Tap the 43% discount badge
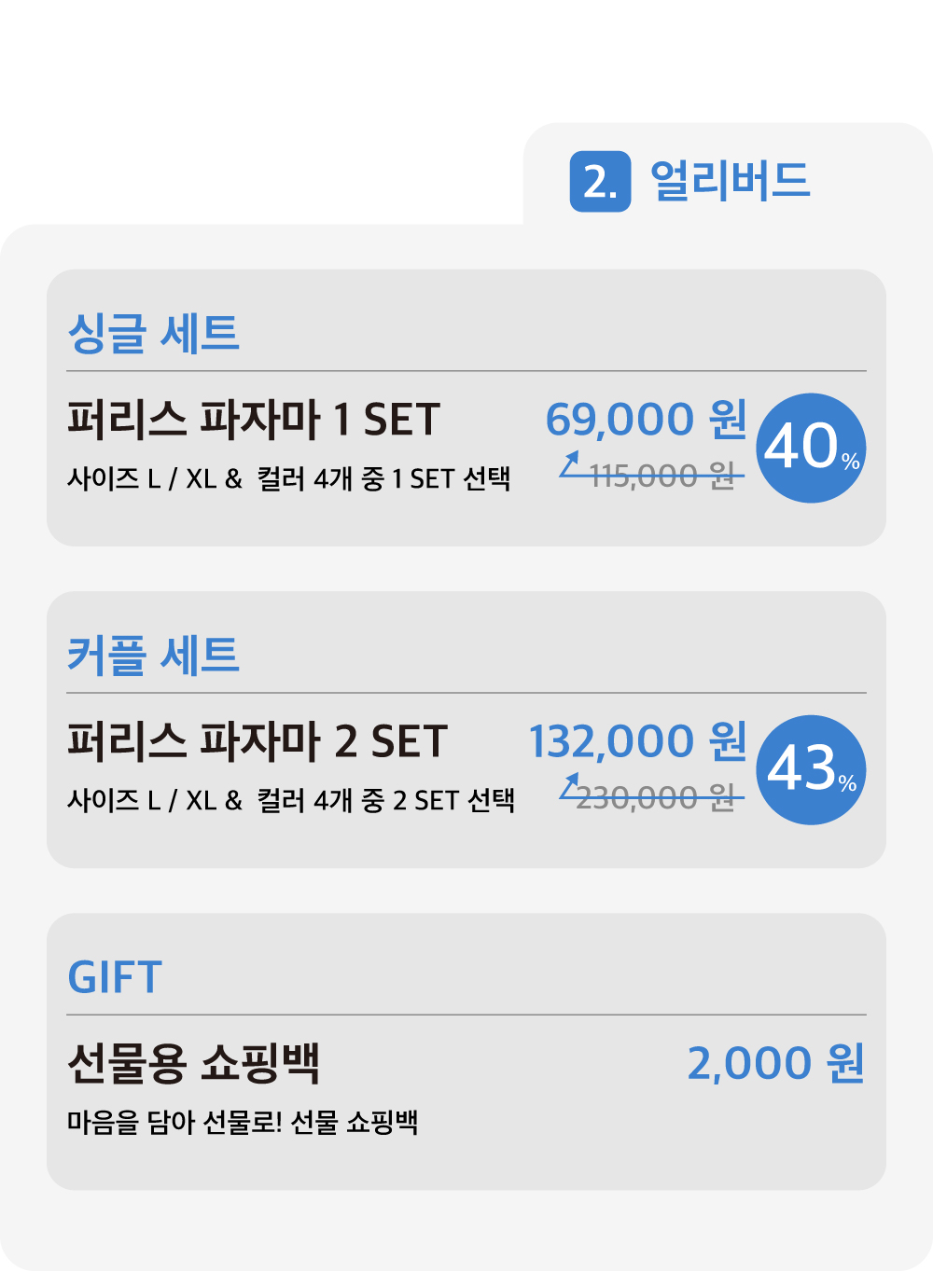This screenshot has width=933, height=1271. tap(811, 769)
